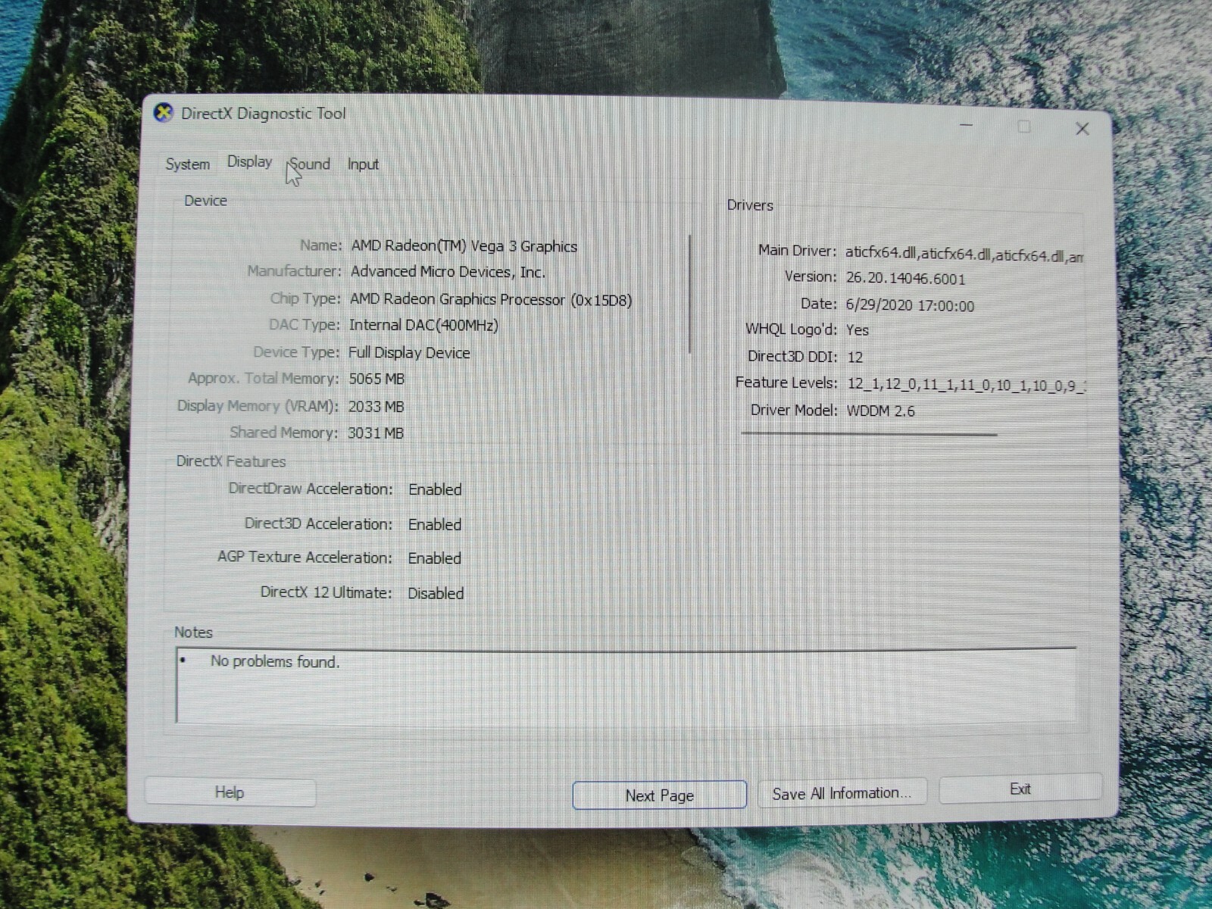This screenshot has height=909, width=1212.
Task: Click the Help button
Action: (x=230, y=792)
